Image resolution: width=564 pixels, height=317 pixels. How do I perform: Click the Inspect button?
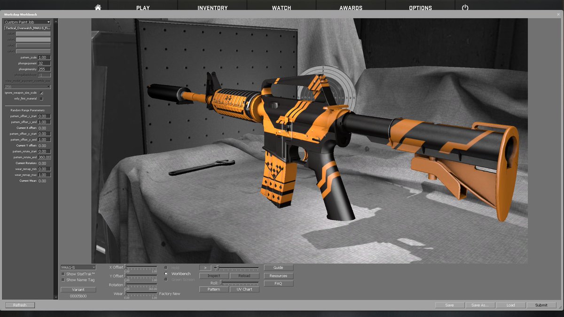point(214,276)
